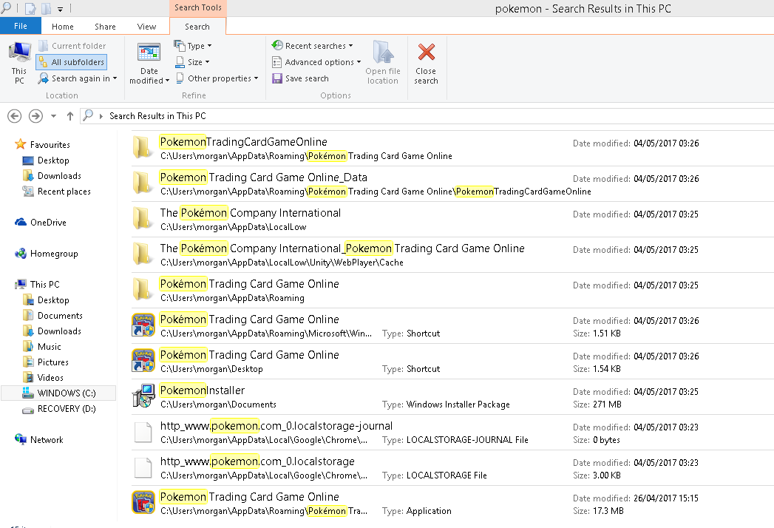774x528 pixels.
Task: Switch to the Home ribbon tab
Action: tap(63, 27)
